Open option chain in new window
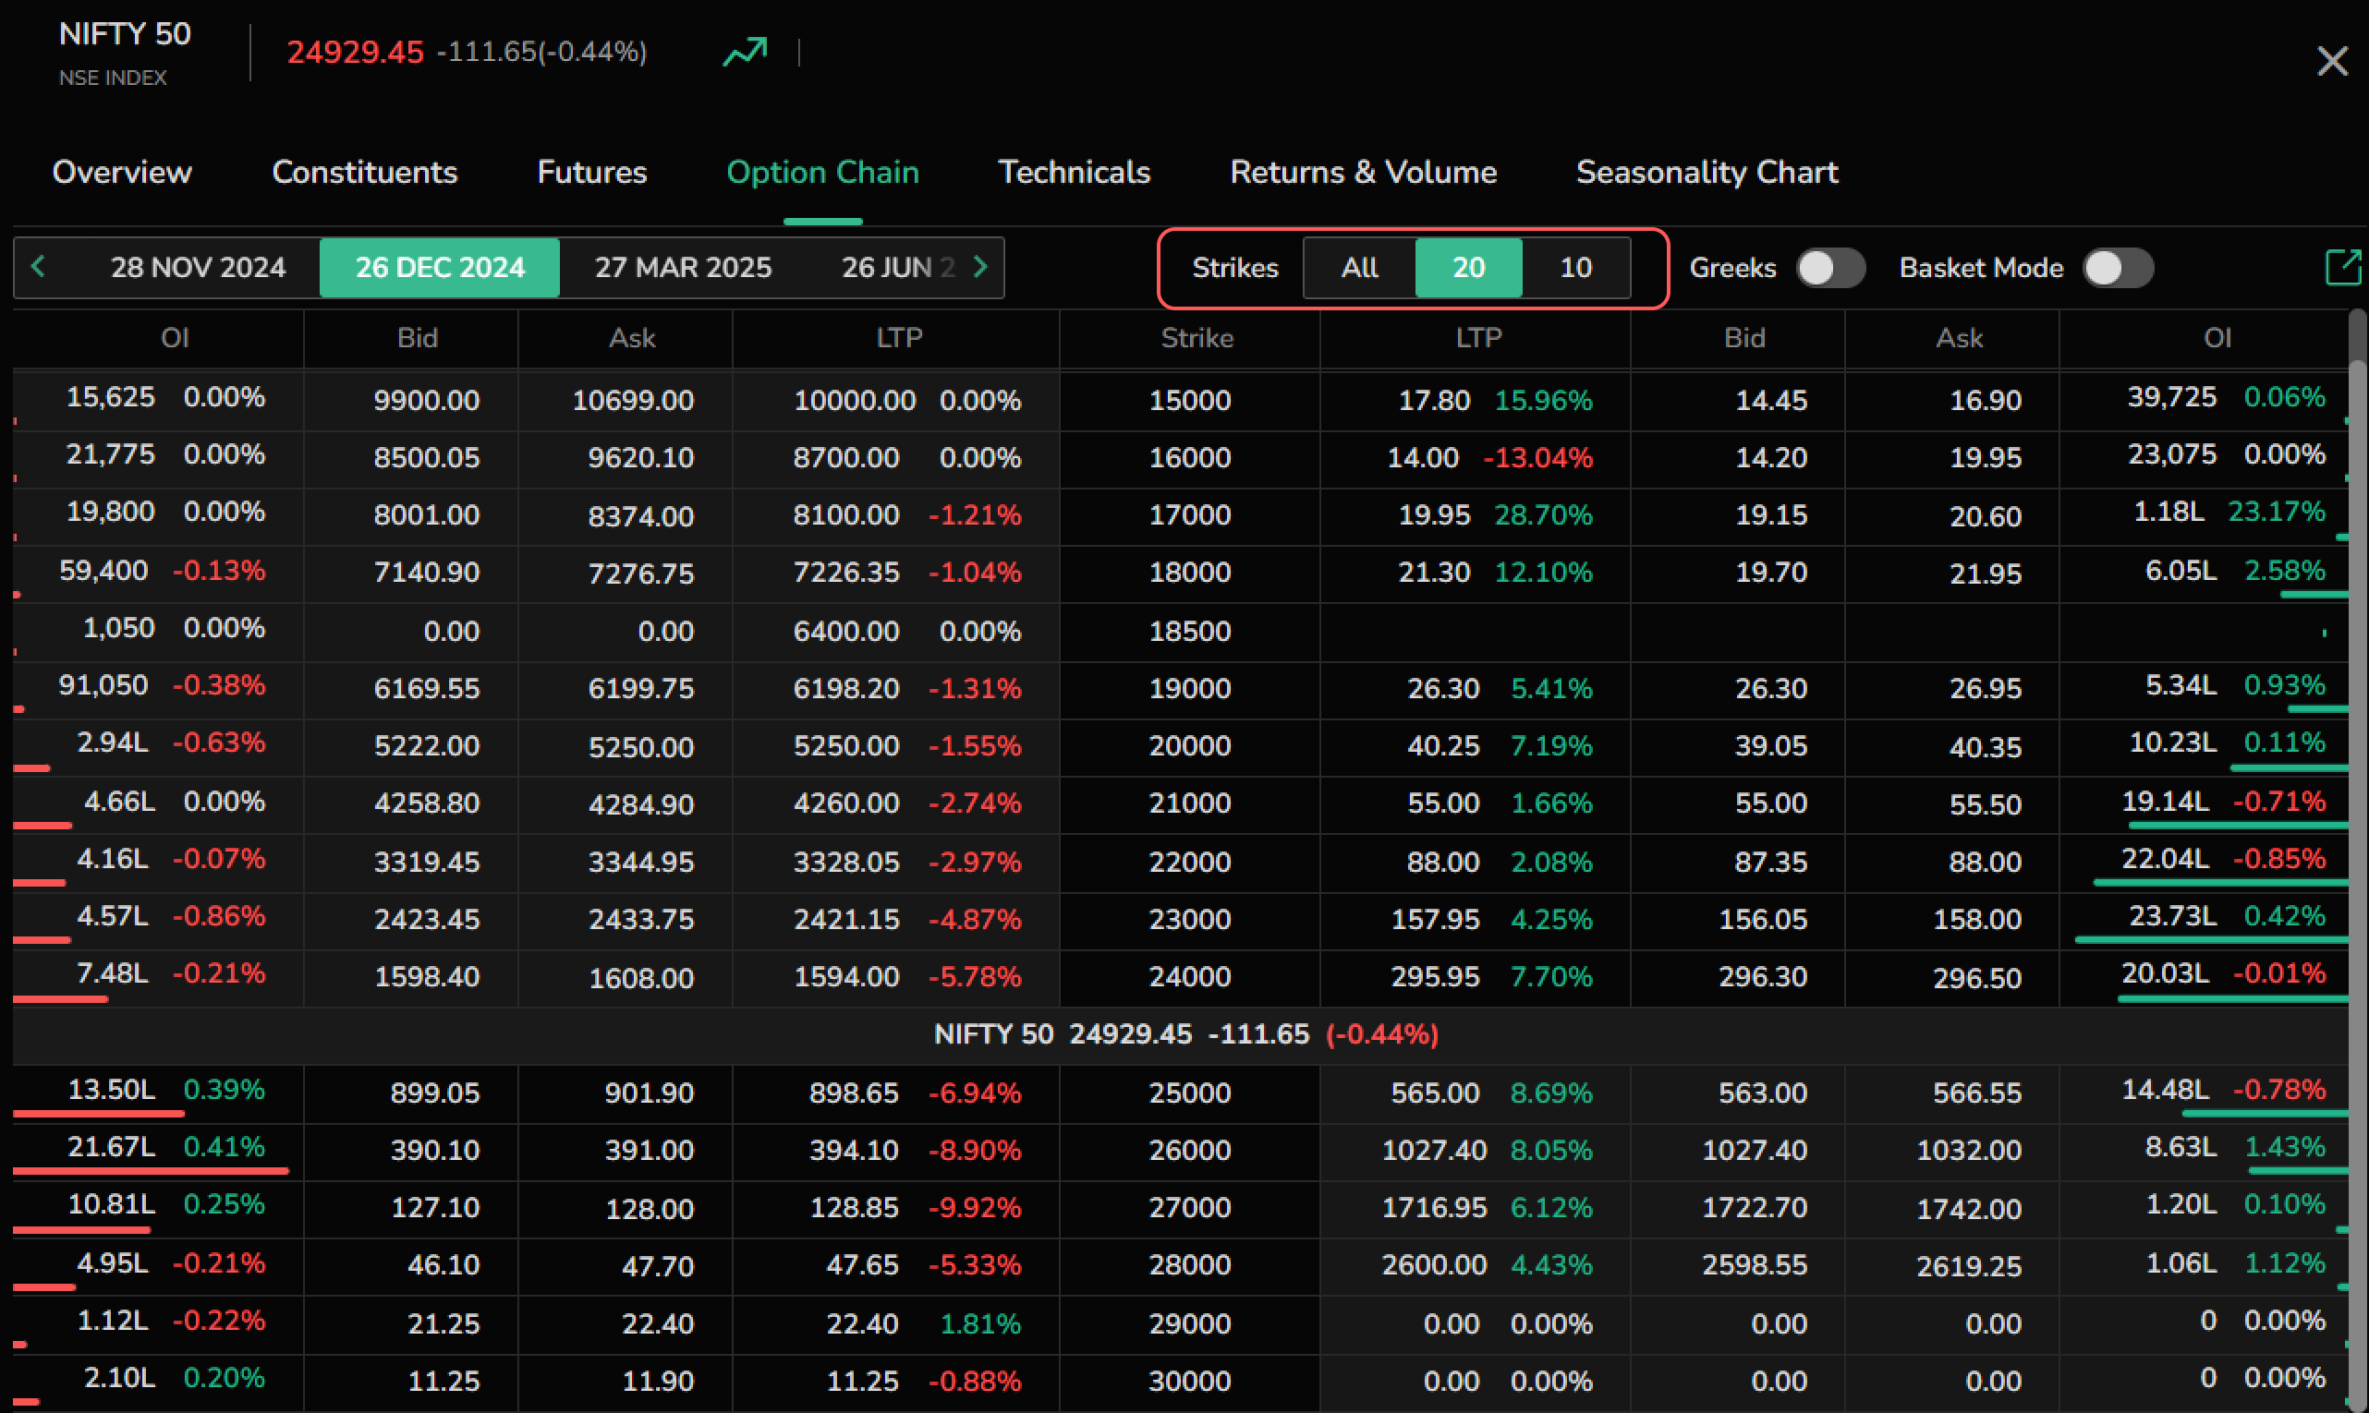This screenshot has height=1413, width=2369. pos(2343,268)
